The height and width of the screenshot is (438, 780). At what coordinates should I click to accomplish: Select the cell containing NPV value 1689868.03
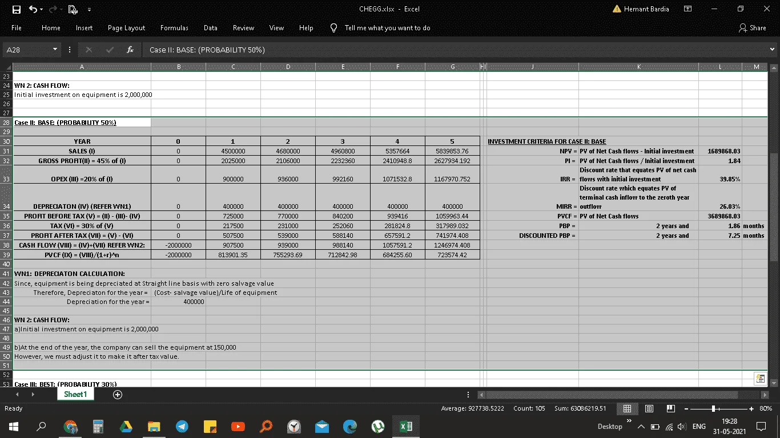[719, 151]
